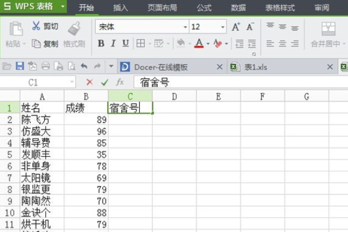Increase font size with larger A icon
This screenshot has width=348, height=232.
tap(235, 27)
